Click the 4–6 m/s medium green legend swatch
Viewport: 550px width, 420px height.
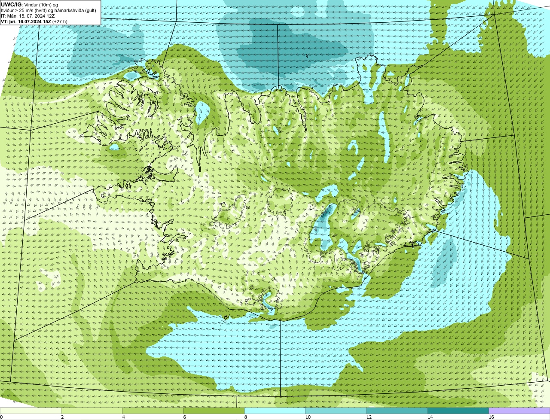click(153, 411)
